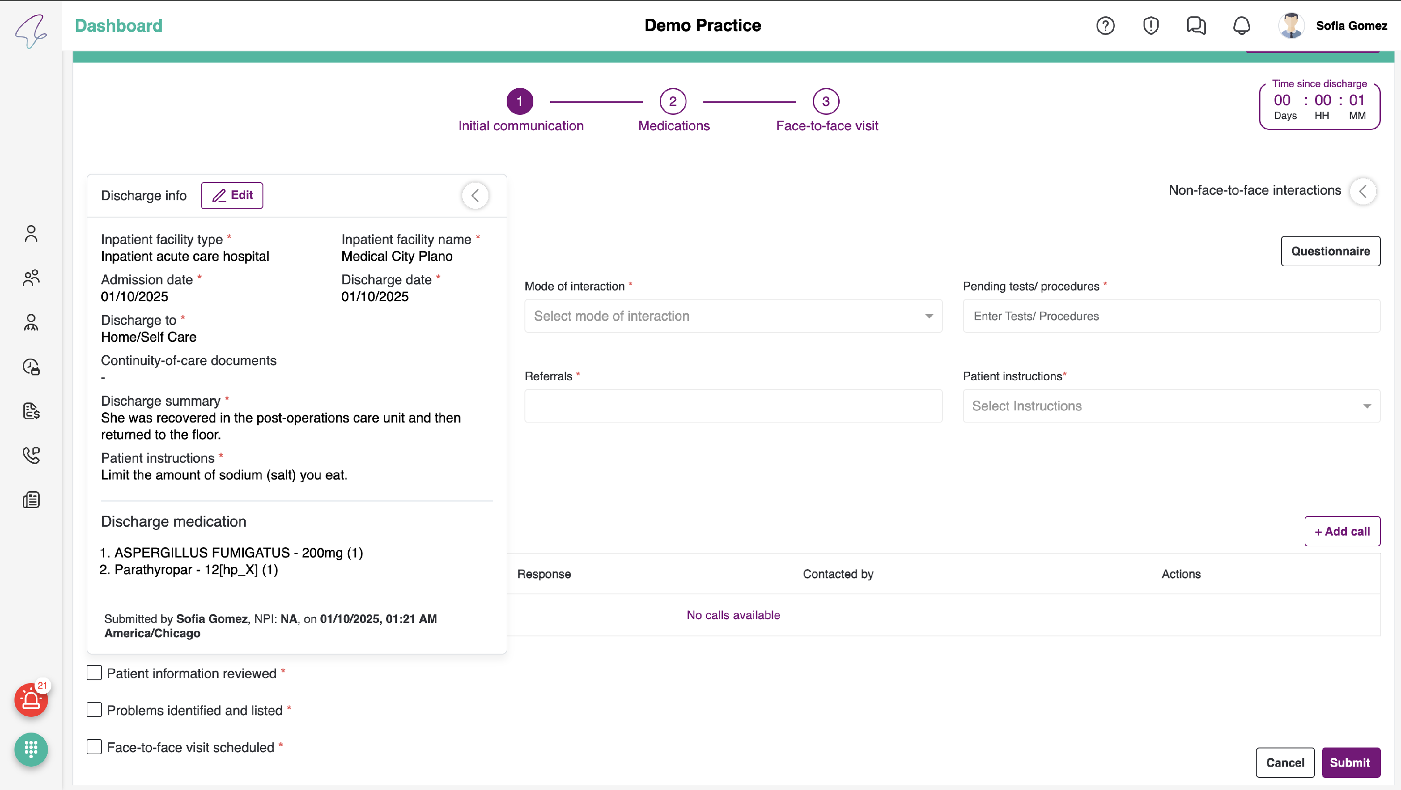
Task: Open the phone calls sidebar icon
Action: click(31, 455)
